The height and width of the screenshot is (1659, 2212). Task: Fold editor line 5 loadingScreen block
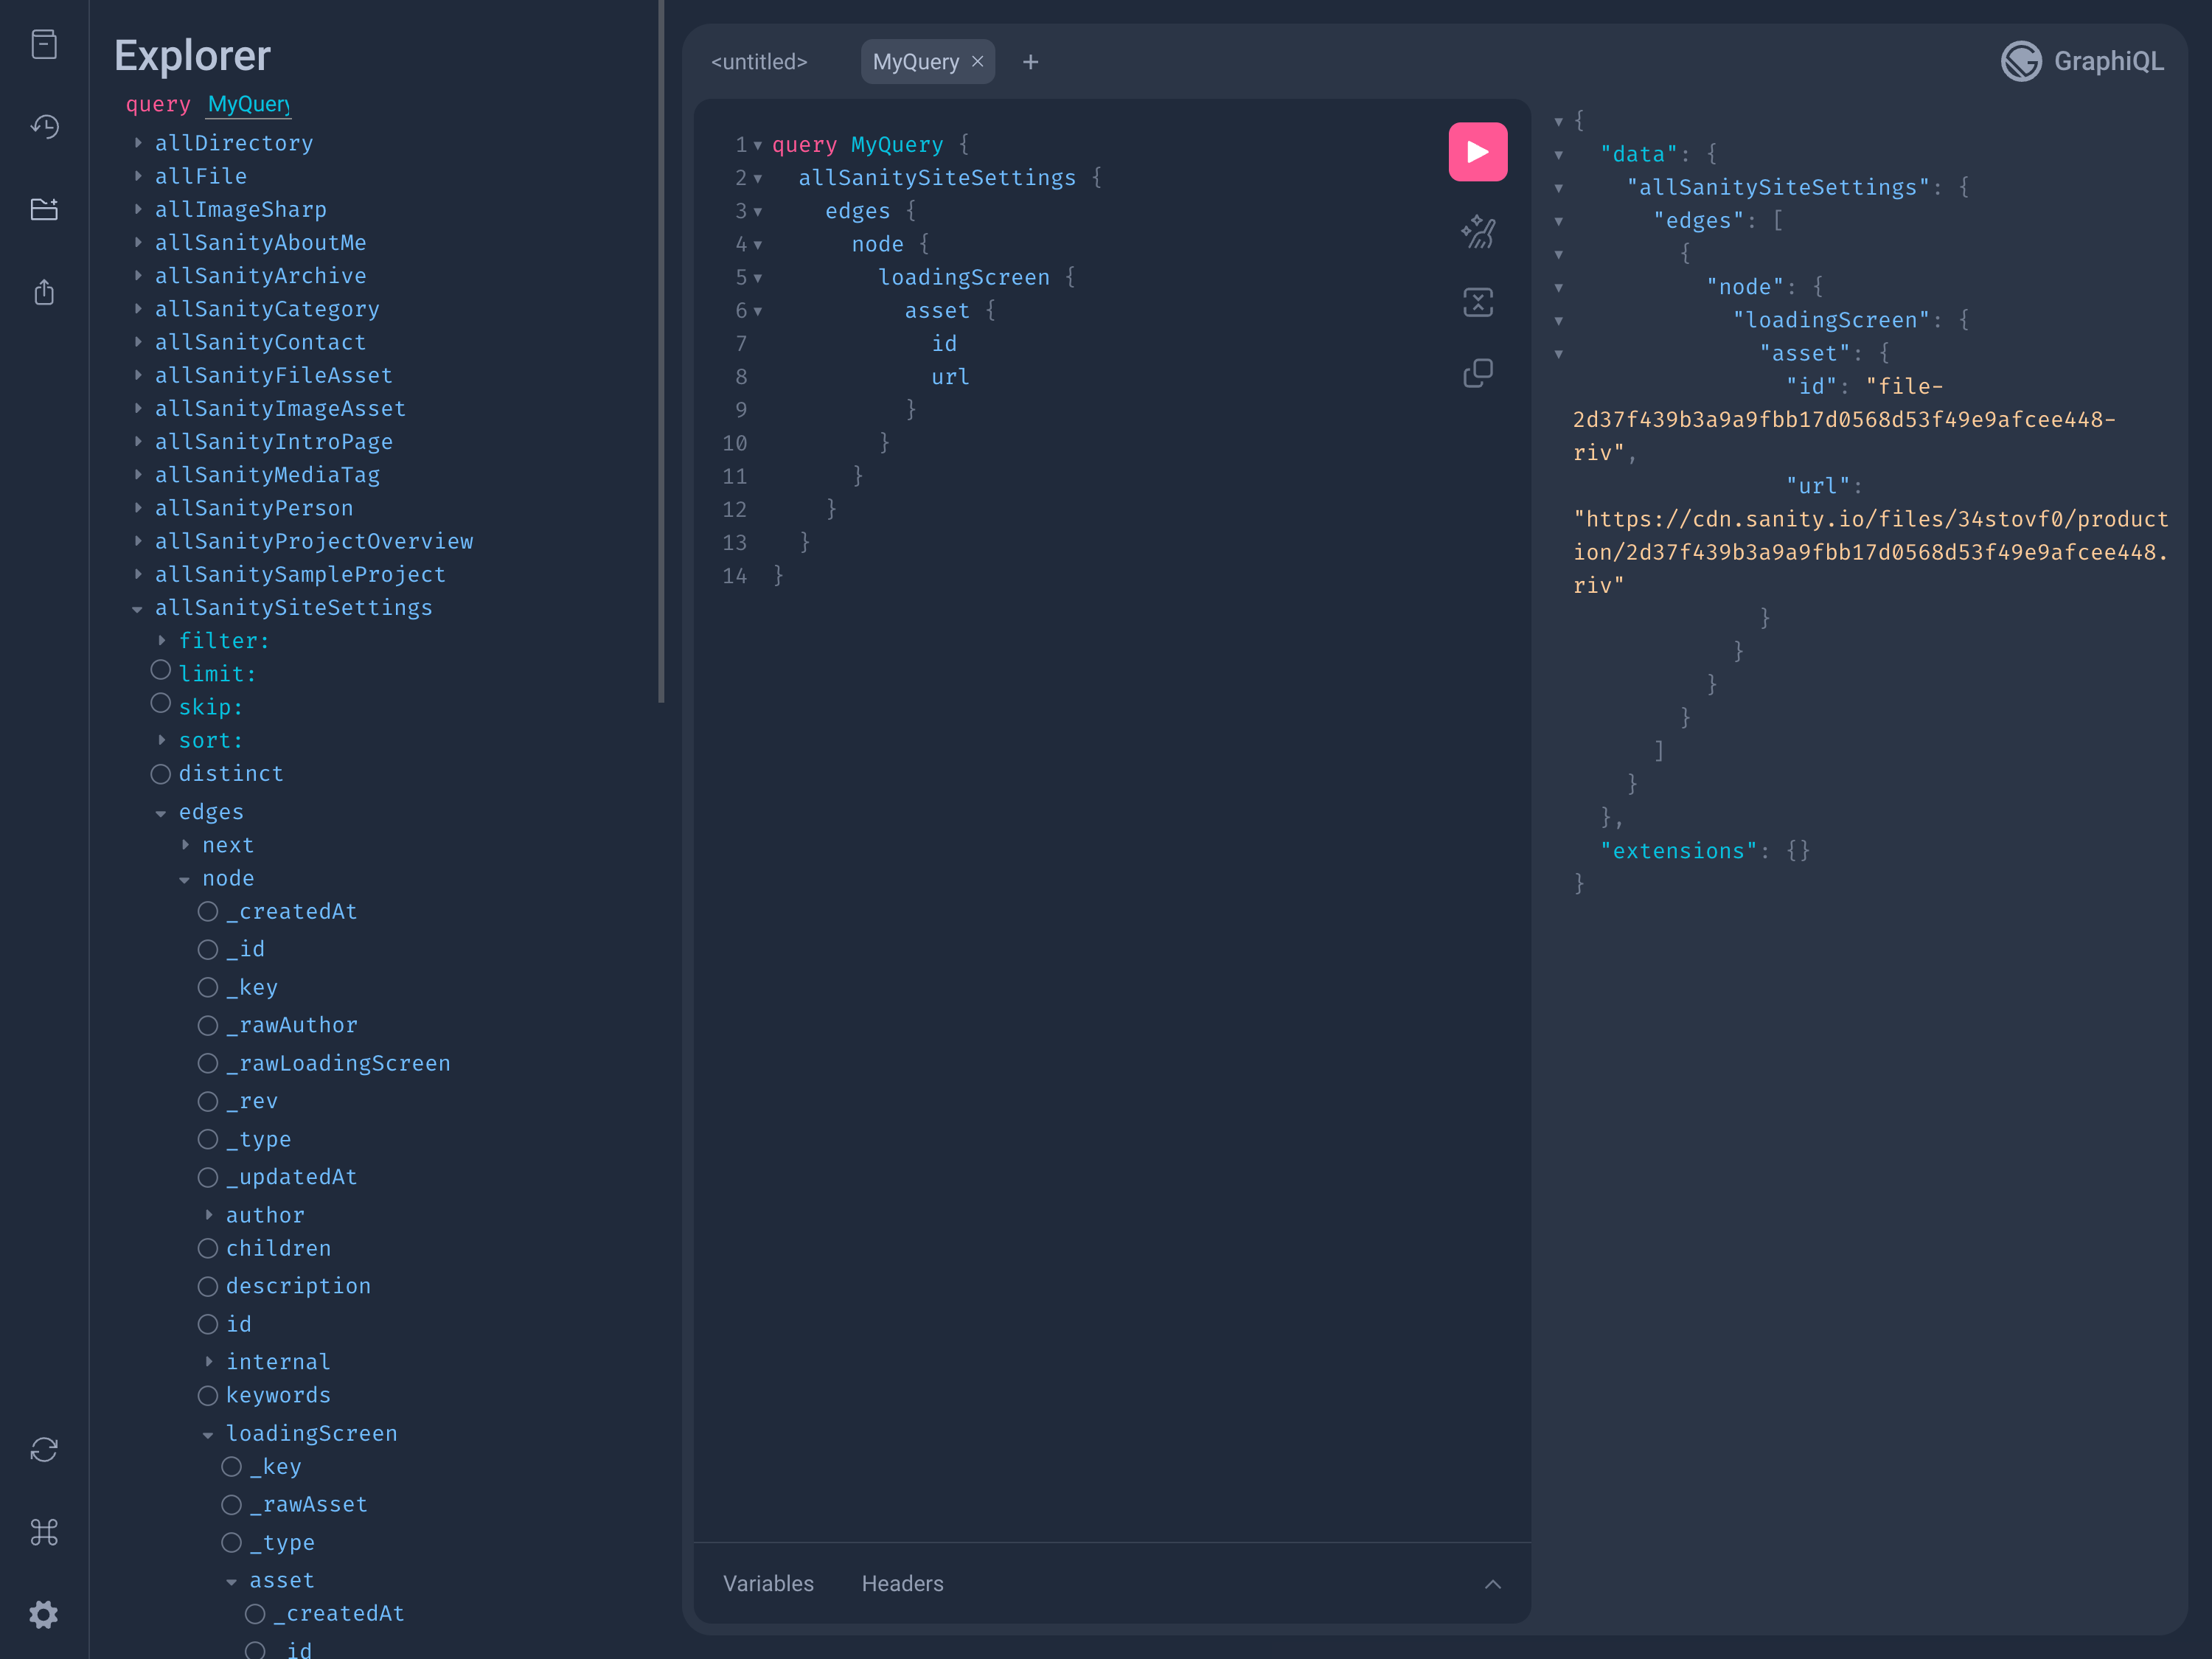point(758,278)
